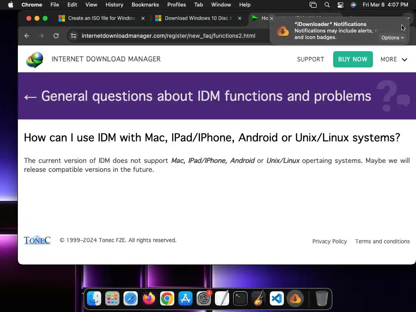Open Visual Studio Code from the Dock
416x312 pixels.
click(277, 299)
